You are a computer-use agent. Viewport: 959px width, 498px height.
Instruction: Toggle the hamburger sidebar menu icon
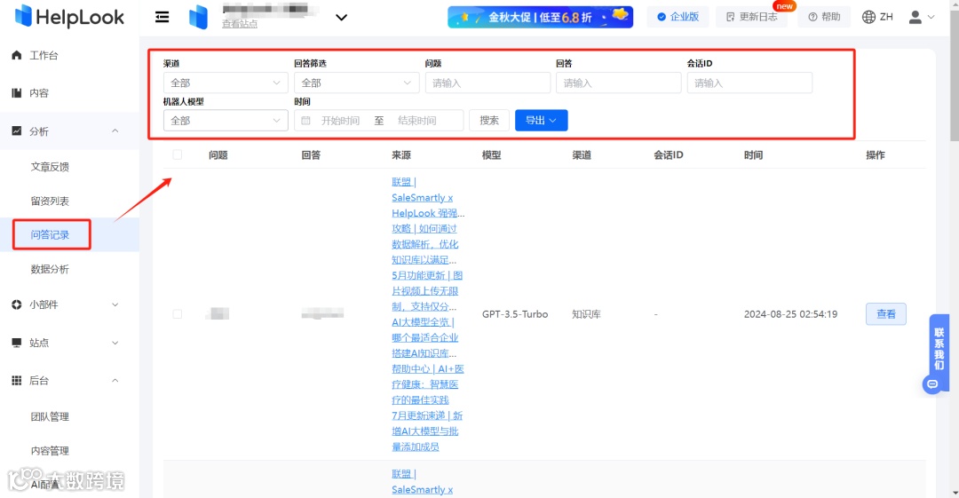pos(162,17)
